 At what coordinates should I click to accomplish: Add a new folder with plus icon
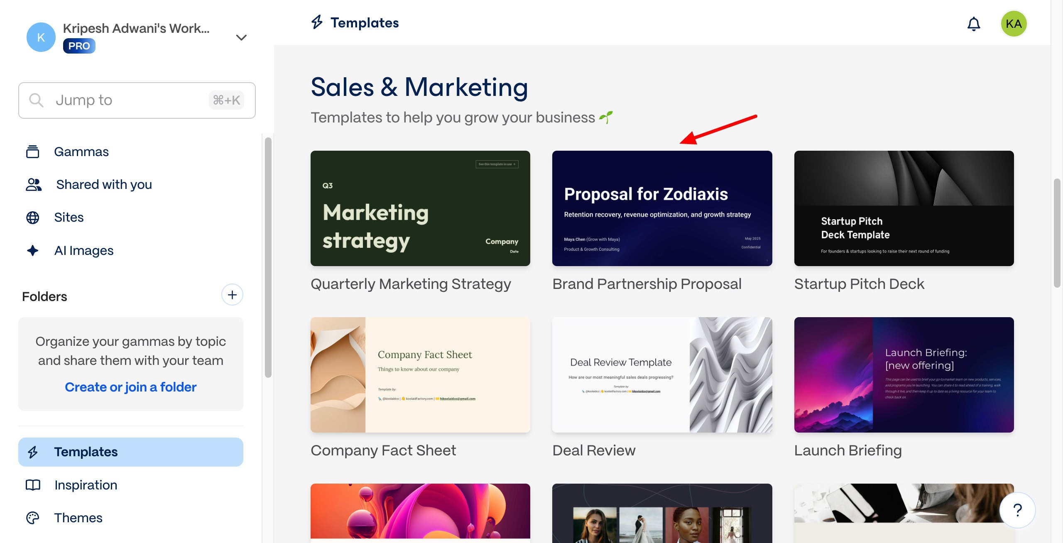pos(232,295)
